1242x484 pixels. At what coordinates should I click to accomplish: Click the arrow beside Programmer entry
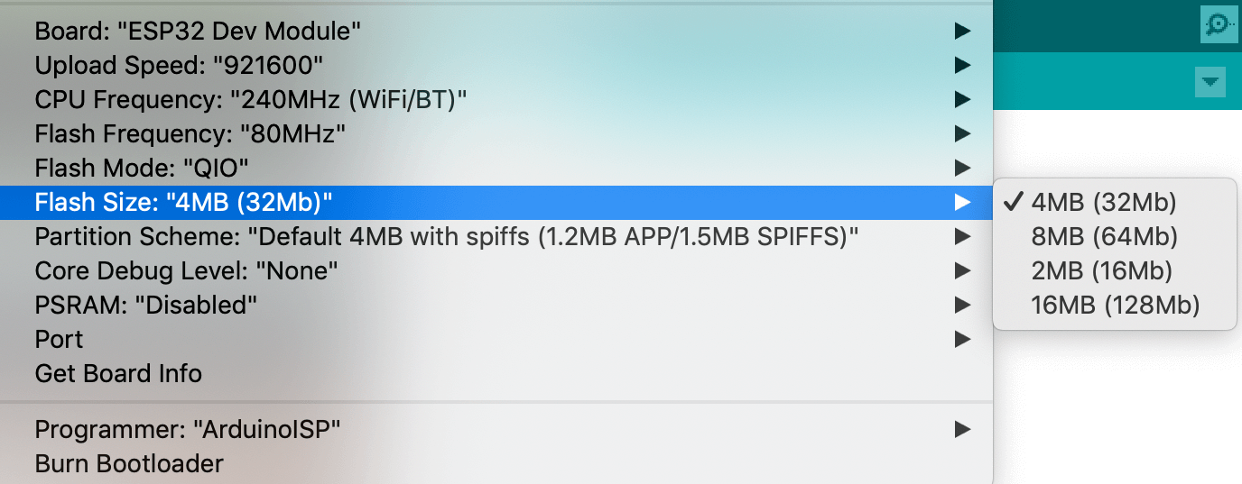click(x=962, y=429)
